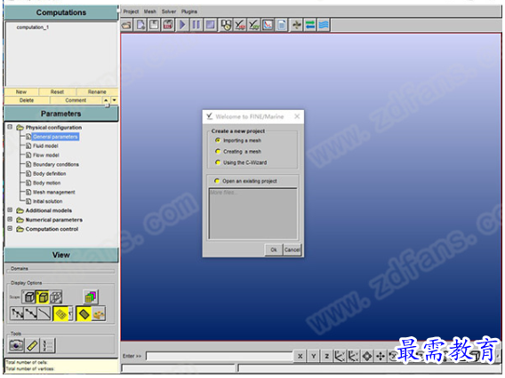The width and height of the screenshot is (505, 378).
Task: Click the Stop square toolbar icon
Action: (211, 25)
